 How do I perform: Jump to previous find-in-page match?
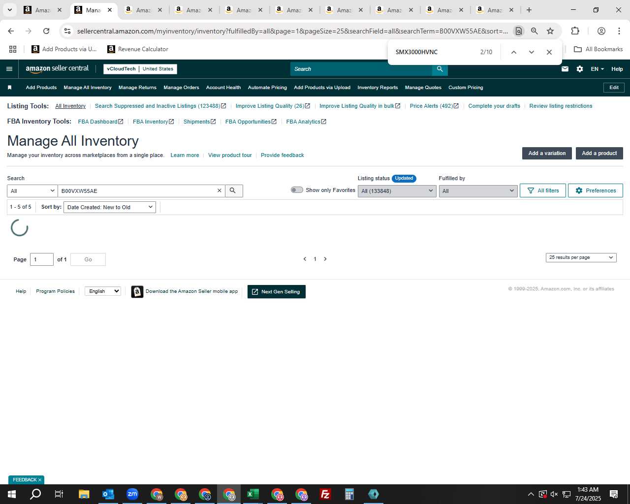pos(513,52)
